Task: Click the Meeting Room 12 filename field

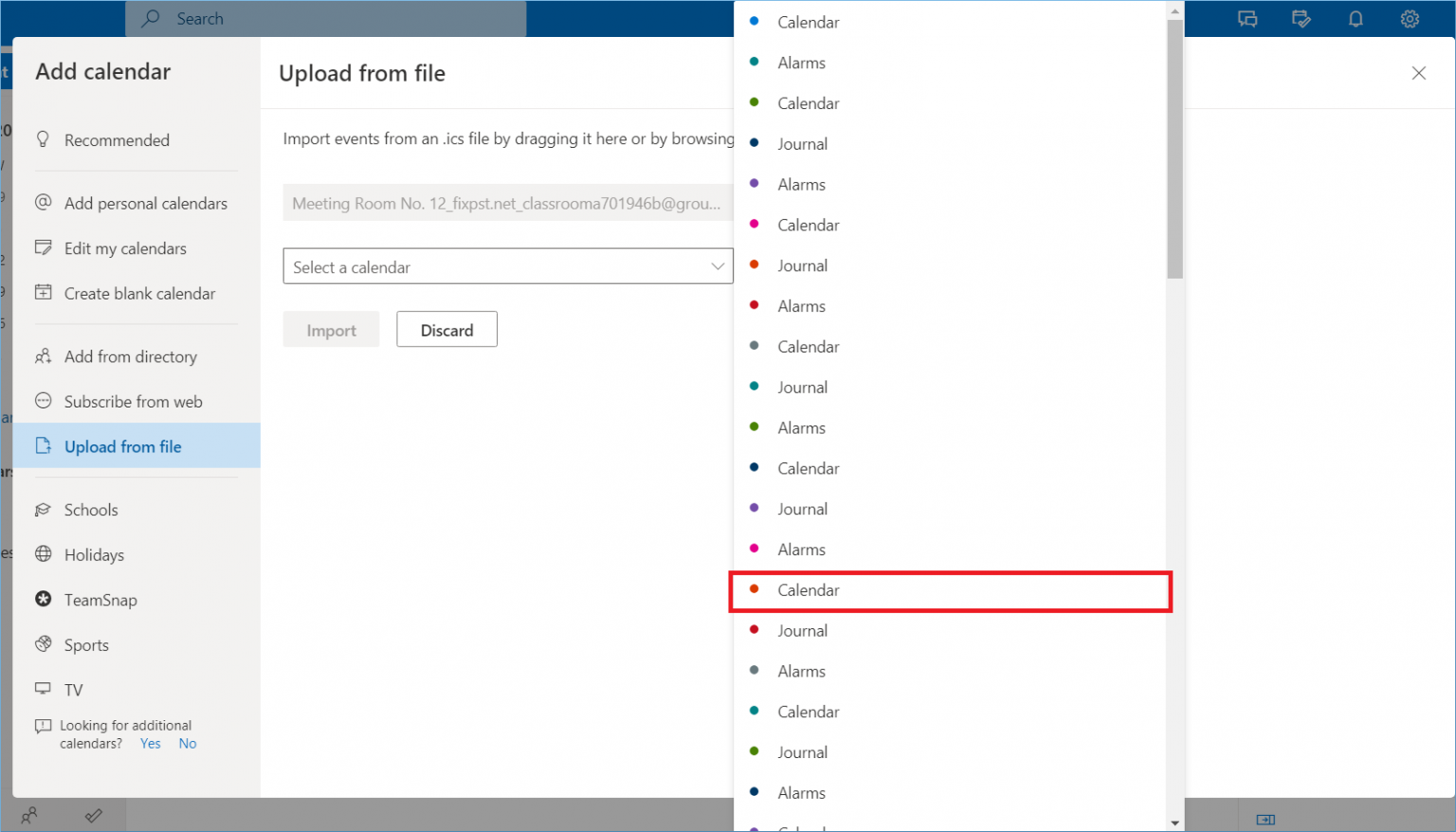Action: (x=508, y=202)
